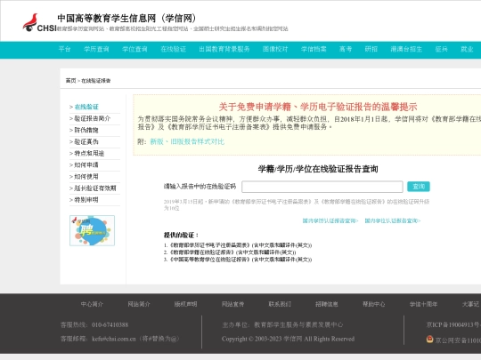The width and height of the screenshot is (481, 360).
Task: Open 如何申请 sidebar link
Action: coord(86,165)
